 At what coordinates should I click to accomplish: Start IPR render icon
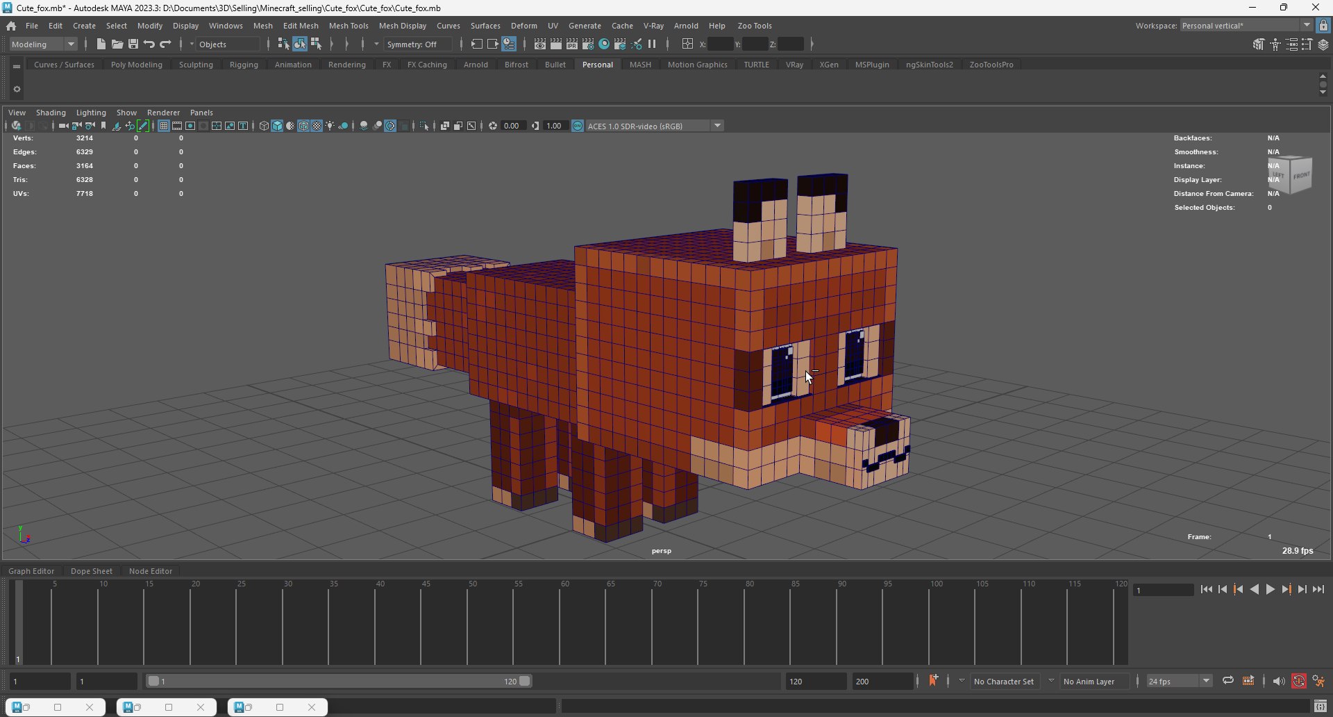[572, 44]
